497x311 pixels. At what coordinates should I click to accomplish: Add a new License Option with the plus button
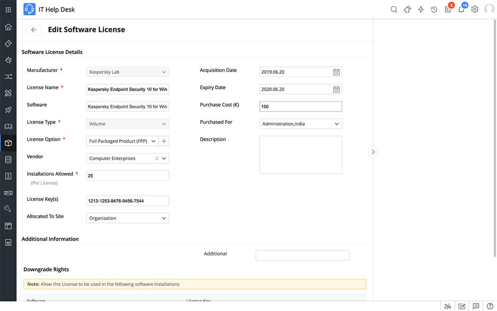(164, 141)
